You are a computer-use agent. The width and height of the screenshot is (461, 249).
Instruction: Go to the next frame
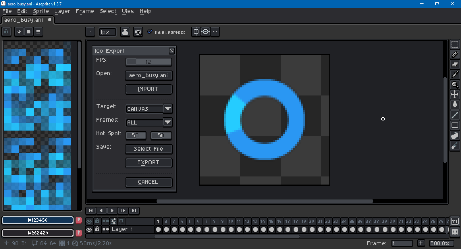[123, 211]
